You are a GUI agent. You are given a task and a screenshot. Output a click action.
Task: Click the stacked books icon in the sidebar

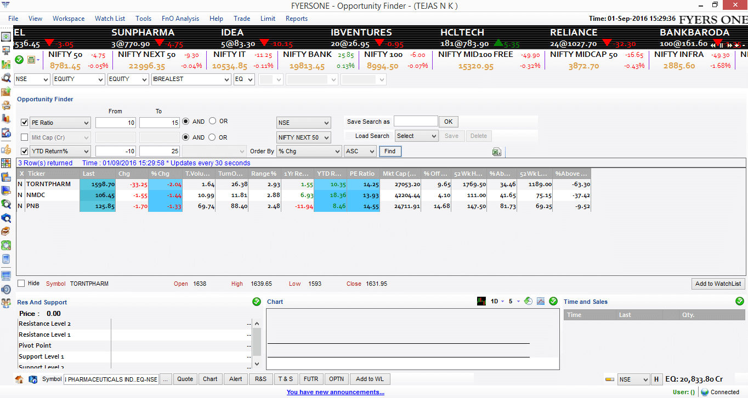6,232
